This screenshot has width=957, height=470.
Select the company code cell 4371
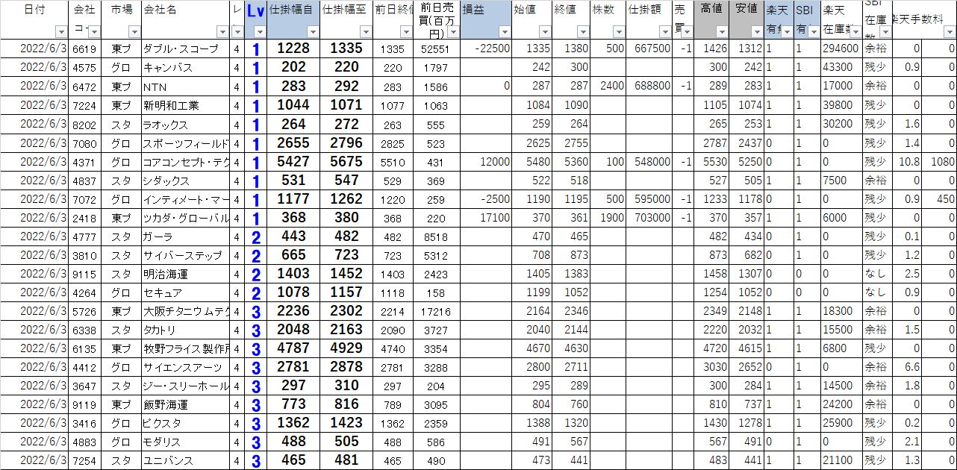pyautogui.click(x=84, y=162)
